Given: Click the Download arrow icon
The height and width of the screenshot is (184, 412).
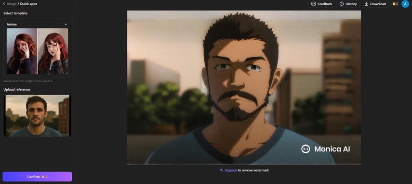Looking at the screenshot, I should pos(366,4).
